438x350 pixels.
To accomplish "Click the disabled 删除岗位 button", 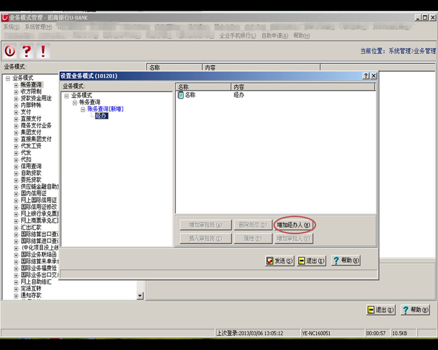I will pyautogui.click(x=253, y=225).
